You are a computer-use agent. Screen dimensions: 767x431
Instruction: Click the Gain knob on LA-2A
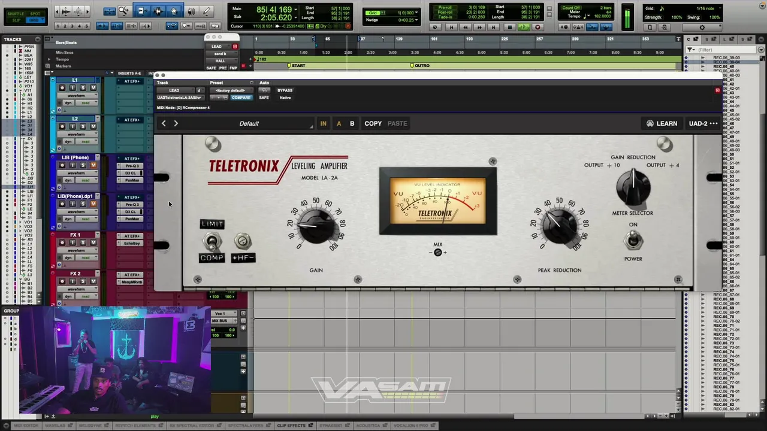316,226
